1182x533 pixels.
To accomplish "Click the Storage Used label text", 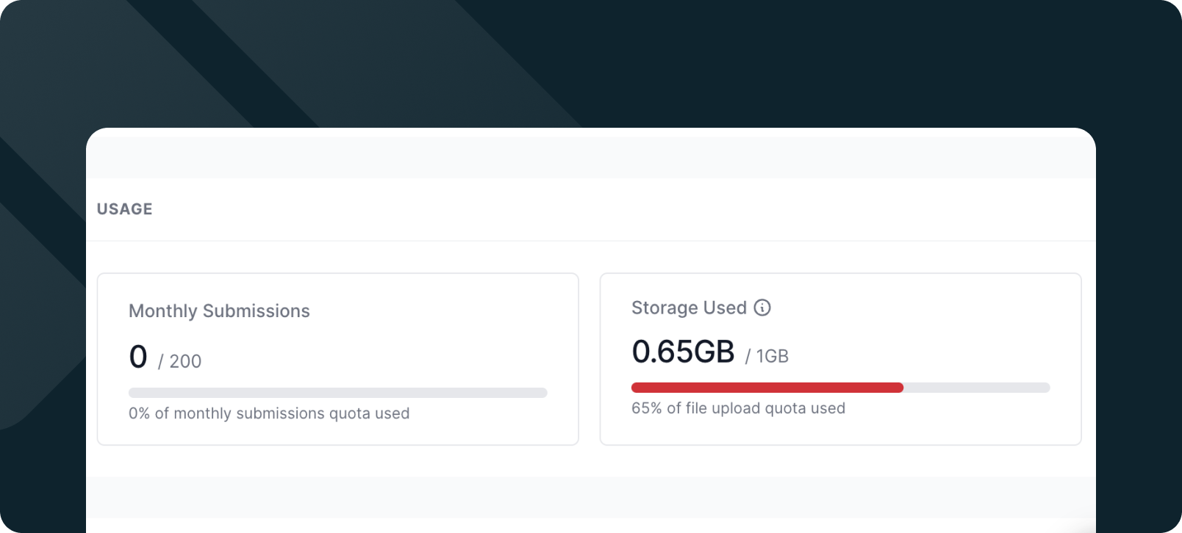I will coord(689,308).
